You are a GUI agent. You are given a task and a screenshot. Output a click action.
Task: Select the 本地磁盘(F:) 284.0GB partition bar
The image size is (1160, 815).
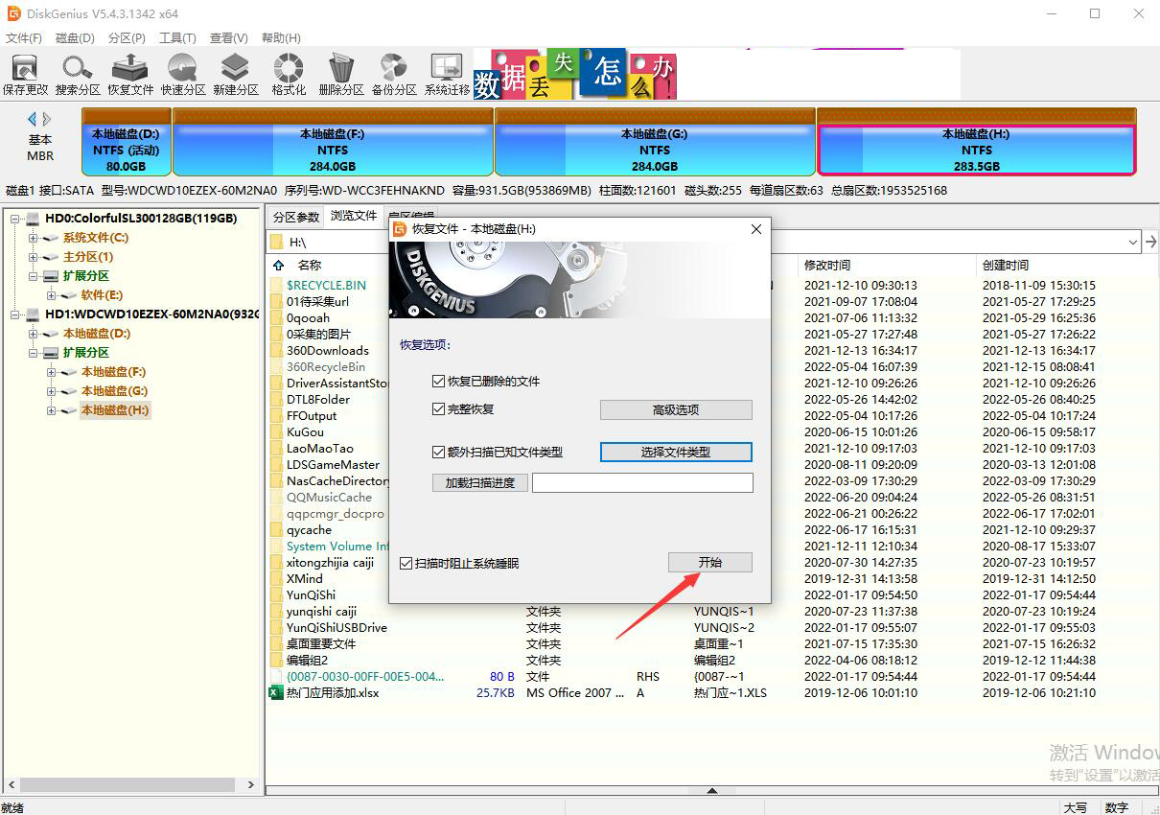pyautogui.click(x=333, y=142)
